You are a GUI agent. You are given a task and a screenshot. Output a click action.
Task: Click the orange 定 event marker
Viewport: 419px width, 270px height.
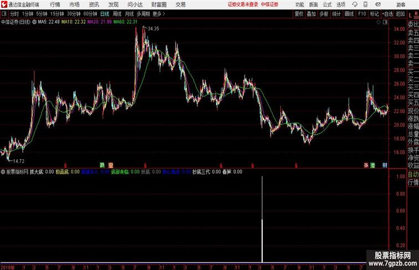coord(111,165)
